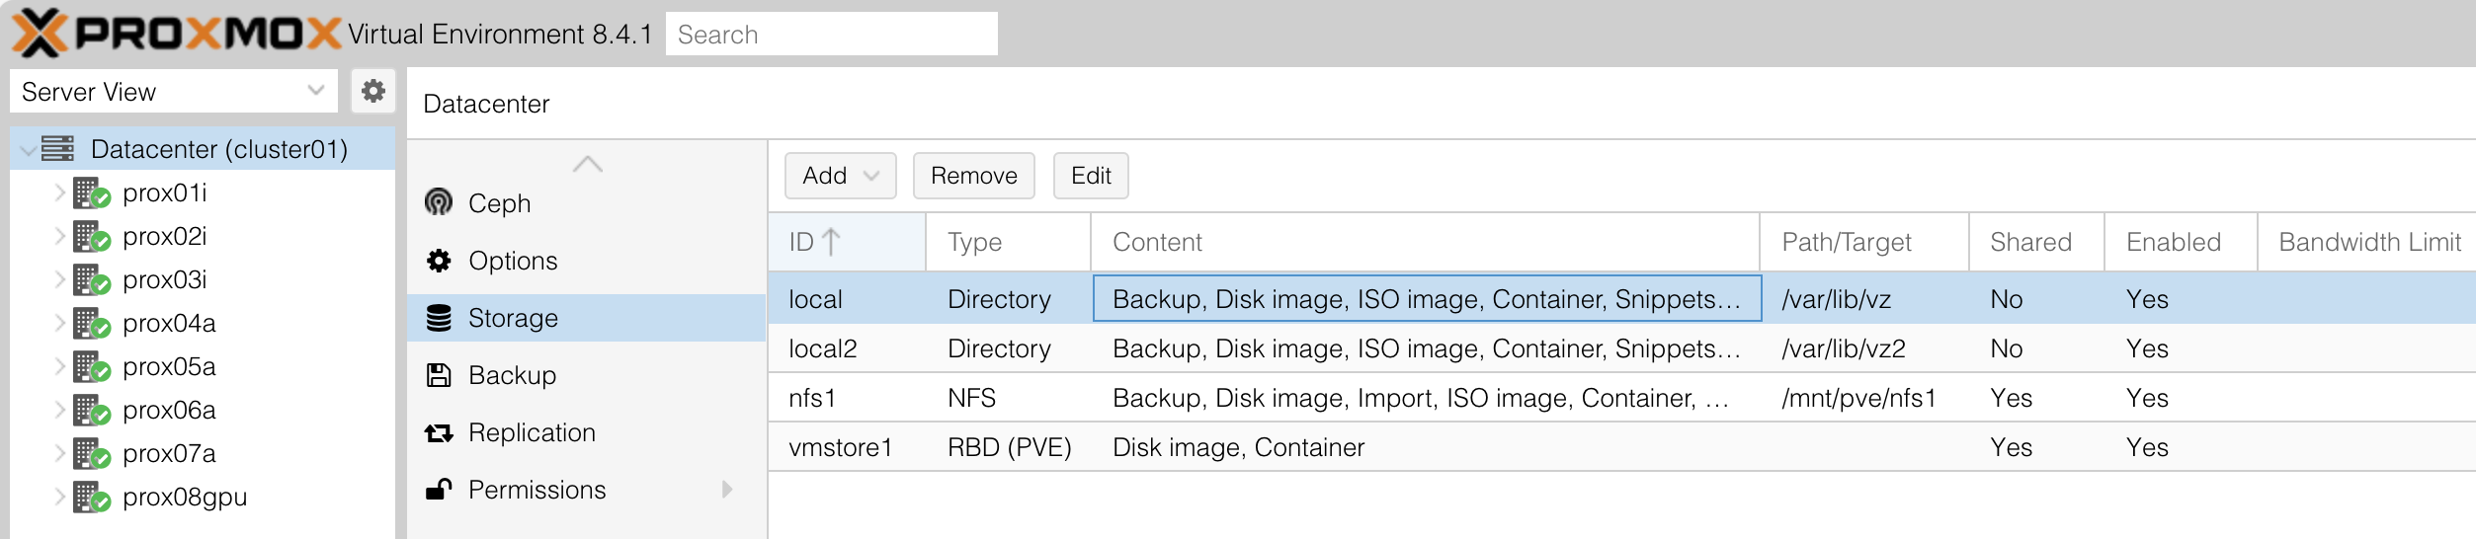Open the Server View dropdown

point(174,92)
